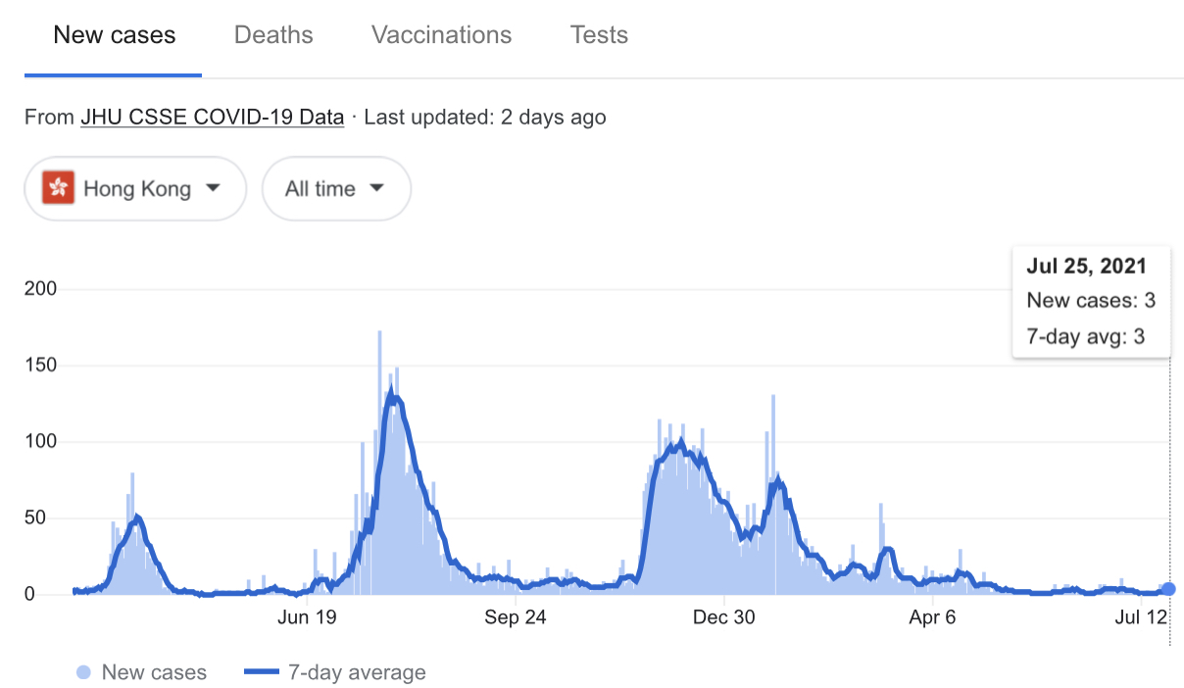Select the New cases tab
The height and width of the screenshot is (688, 1184).
[x=114, y=35]
